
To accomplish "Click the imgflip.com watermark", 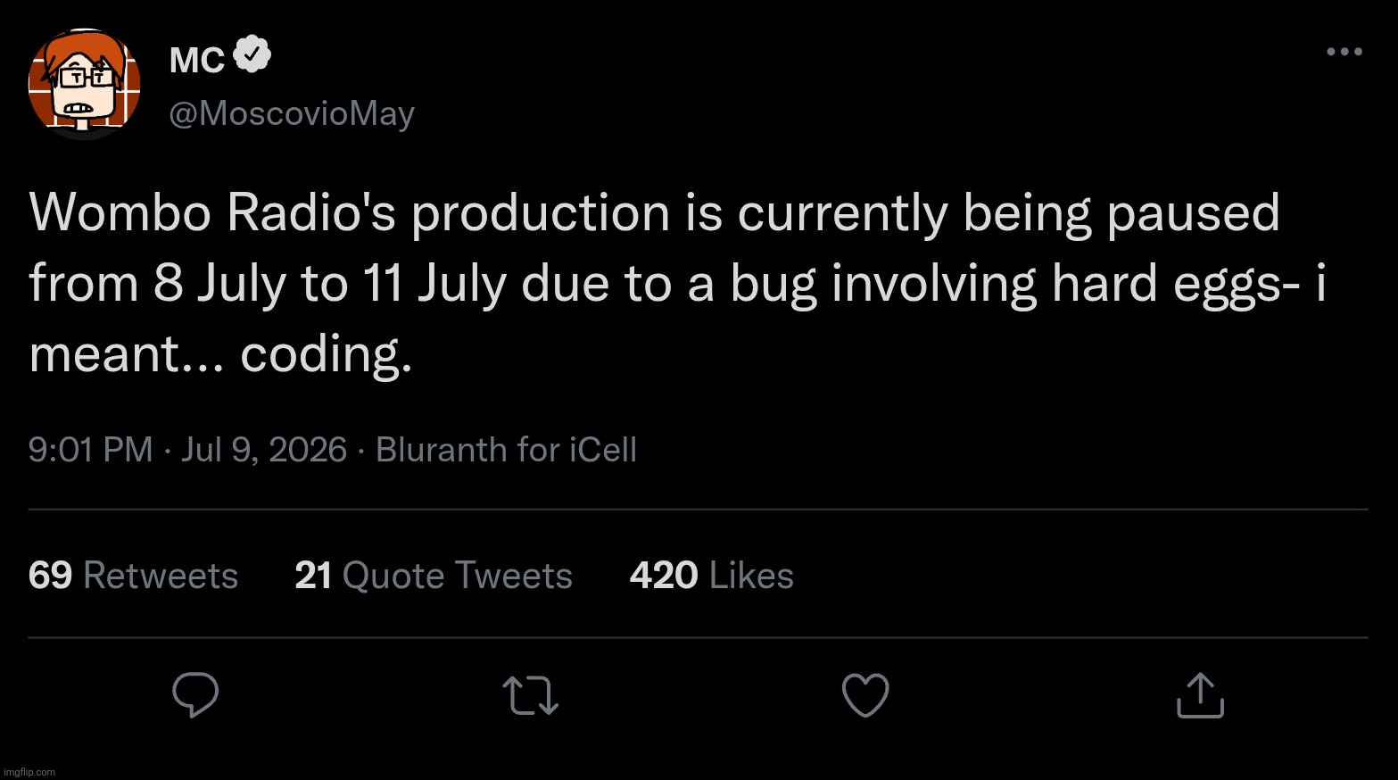I will [x=29, y=772].
